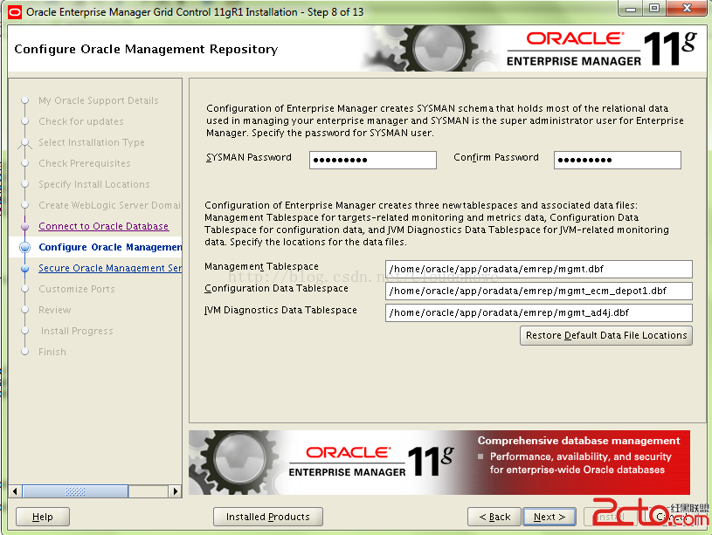
Task: Select the Review step
Action: point(55,310)
